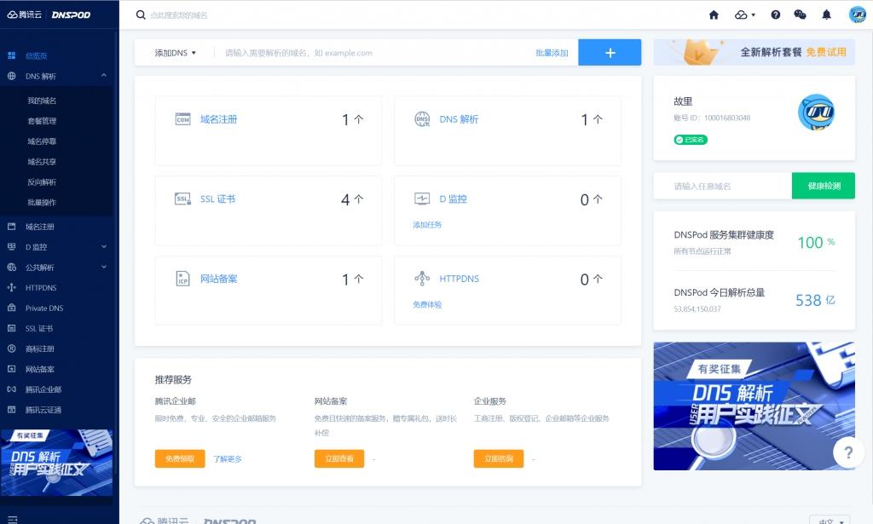Open the 网站备案 card link
This screenshot has width=873, height=524.
[x=219, y=279]
